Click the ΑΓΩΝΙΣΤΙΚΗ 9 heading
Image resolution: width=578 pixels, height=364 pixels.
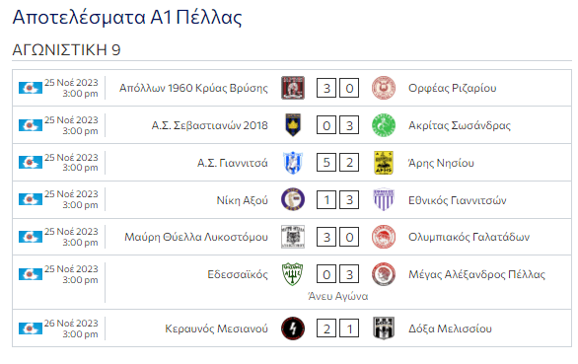click(x=66, y=49)
